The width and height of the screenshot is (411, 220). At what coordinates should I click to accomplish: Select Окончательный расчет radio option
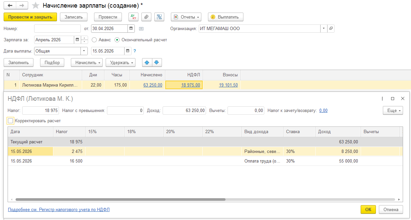[117, 40]
